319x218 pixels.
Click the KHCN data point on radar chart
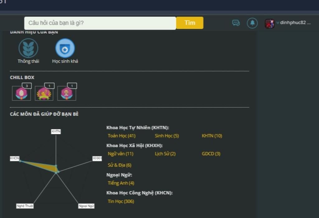[x=20, y=161]
